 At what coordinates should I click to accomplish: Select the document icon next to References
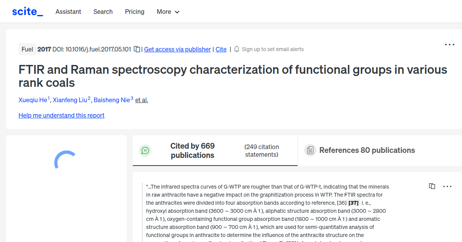310,150
